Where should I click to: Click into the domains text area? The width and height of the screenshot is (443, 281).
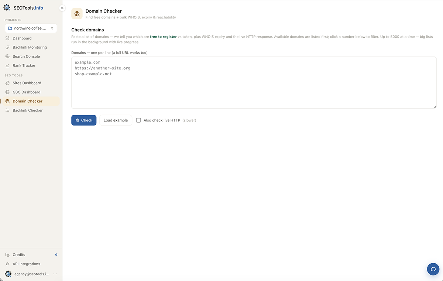pyautogui.click(x=254, y=83)
